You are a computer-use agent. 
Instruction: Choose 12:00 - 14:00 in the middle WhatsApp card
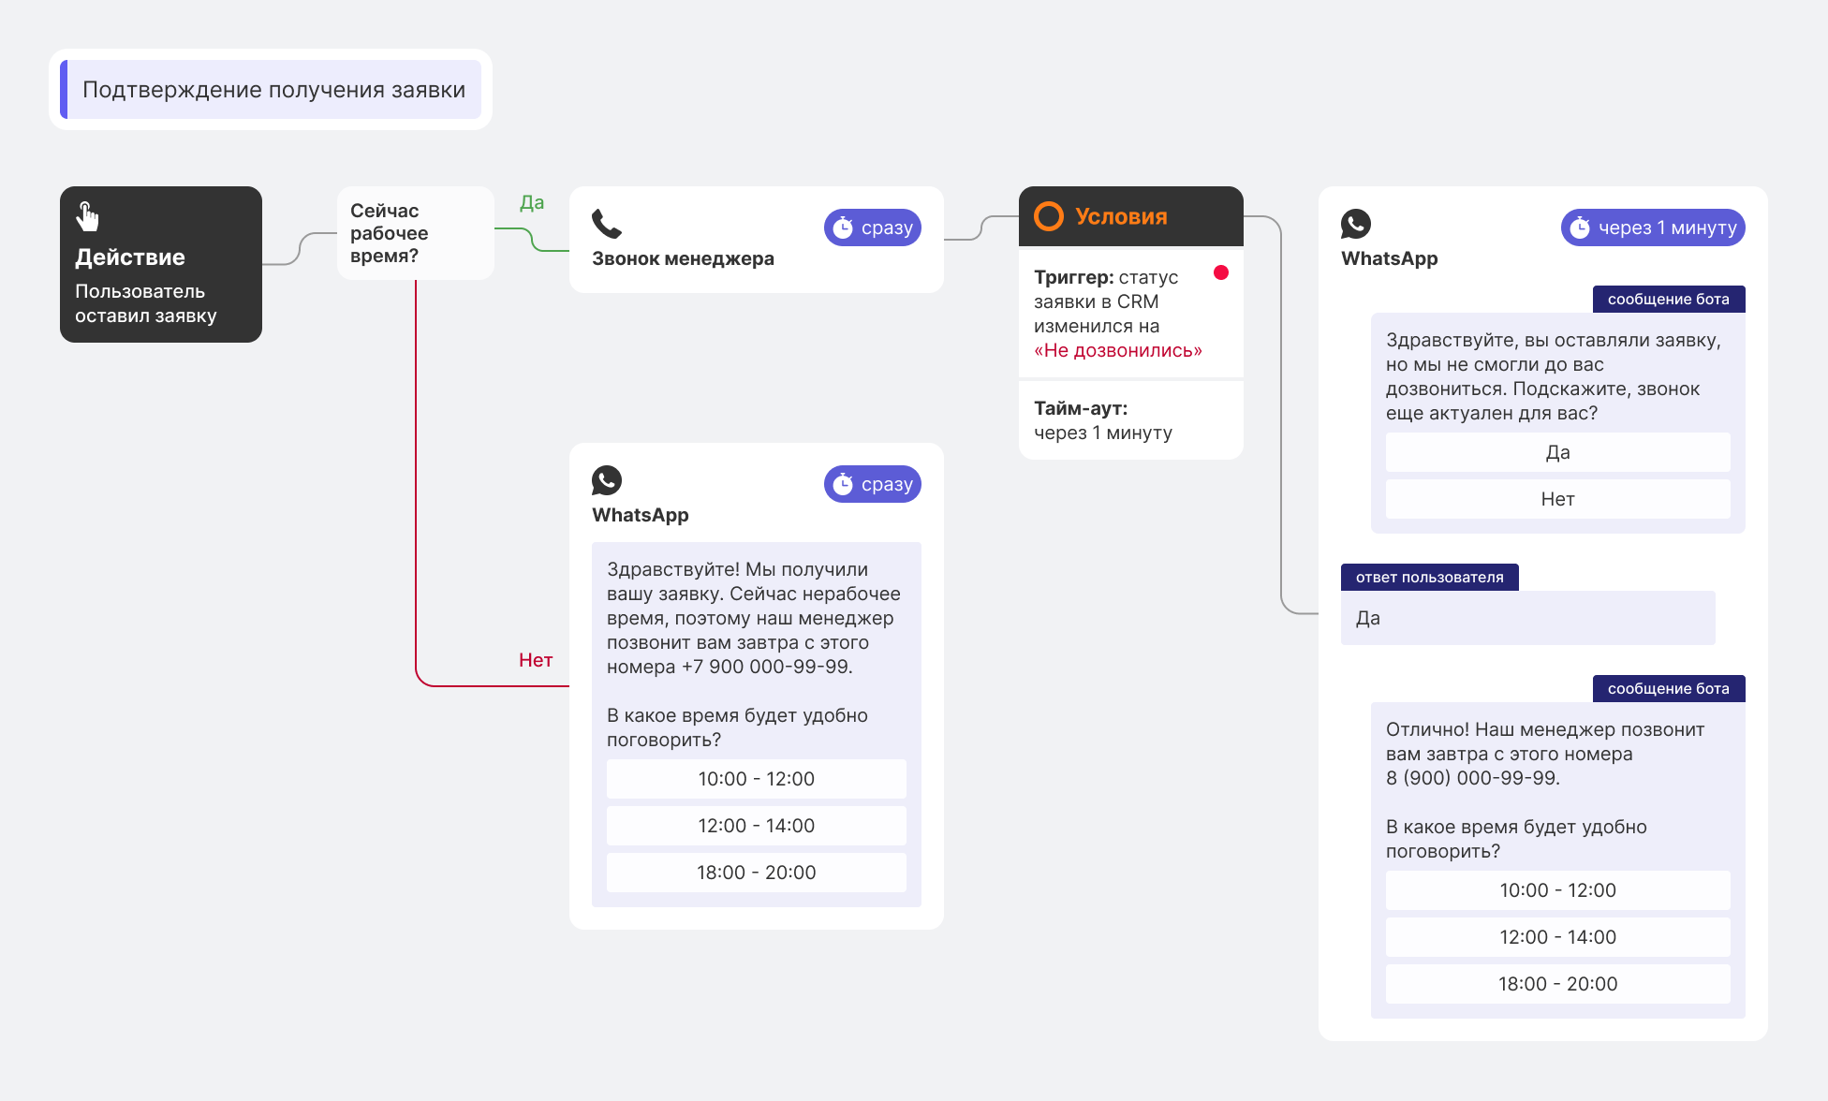coord(757,826)
